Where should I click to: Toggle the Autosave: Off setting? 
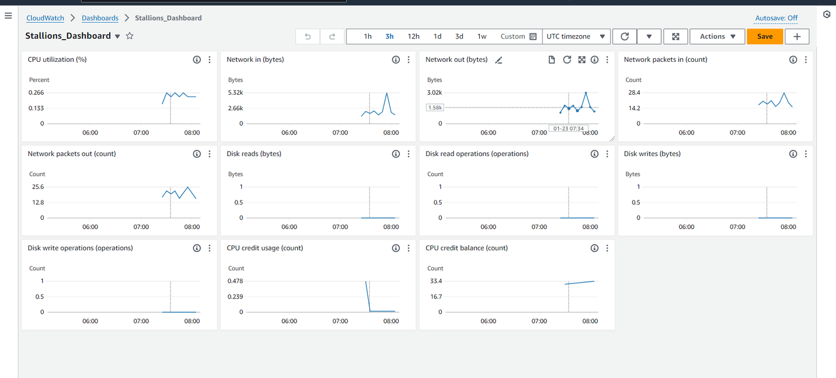tap(776, 18)
